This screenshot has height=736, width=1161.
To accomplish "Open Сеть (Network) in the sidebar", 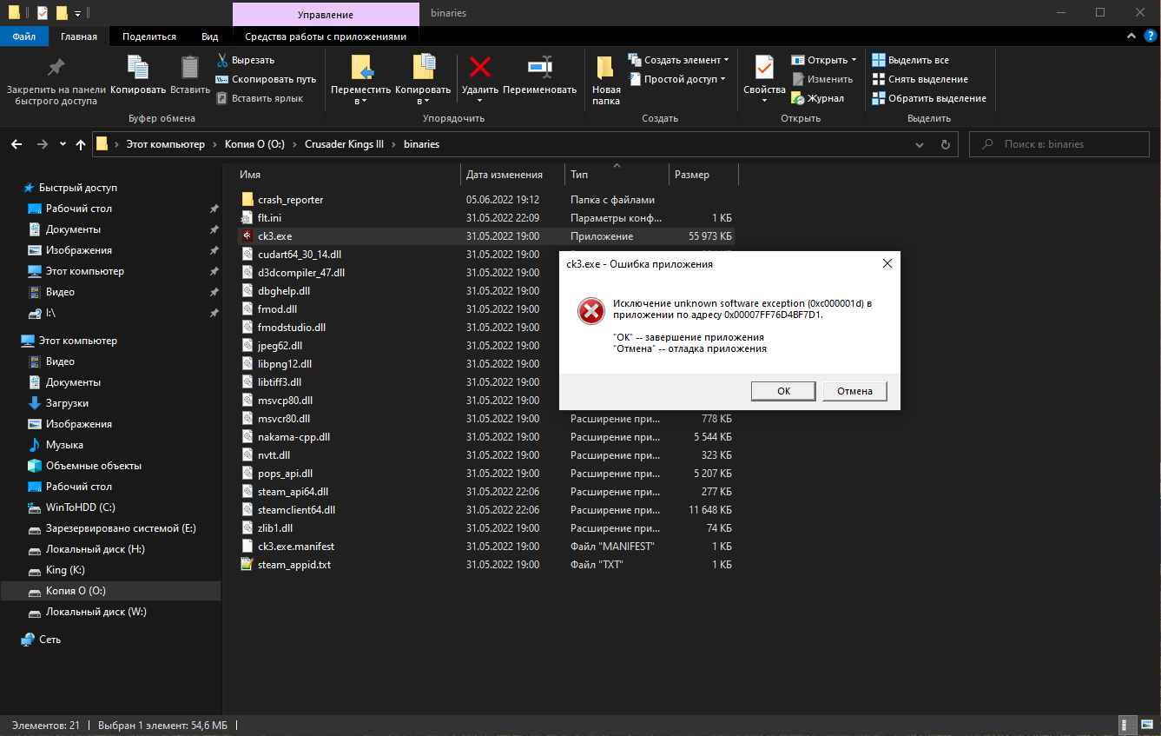I will tap(49, 640).
